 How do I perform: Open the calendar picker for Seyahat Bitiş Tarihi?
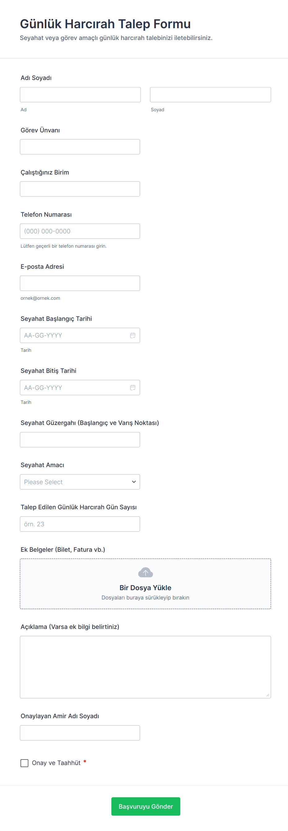tap(133, 387)
